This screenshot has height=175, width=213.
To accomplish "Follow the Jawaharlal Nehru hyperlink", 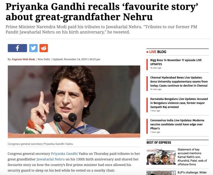I will click(x=51, y=159).
